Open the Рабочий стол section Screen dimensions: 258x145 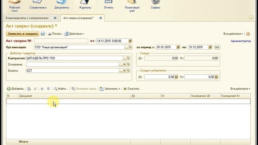15,6
